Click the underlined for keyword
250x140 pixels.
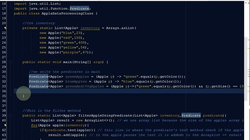coord(34,125)
